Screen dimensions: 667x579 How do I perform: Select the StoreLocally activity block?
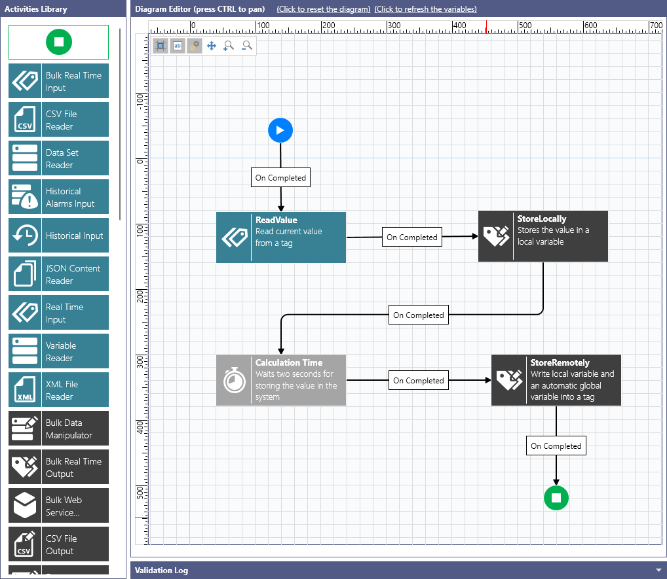(543, 236)
